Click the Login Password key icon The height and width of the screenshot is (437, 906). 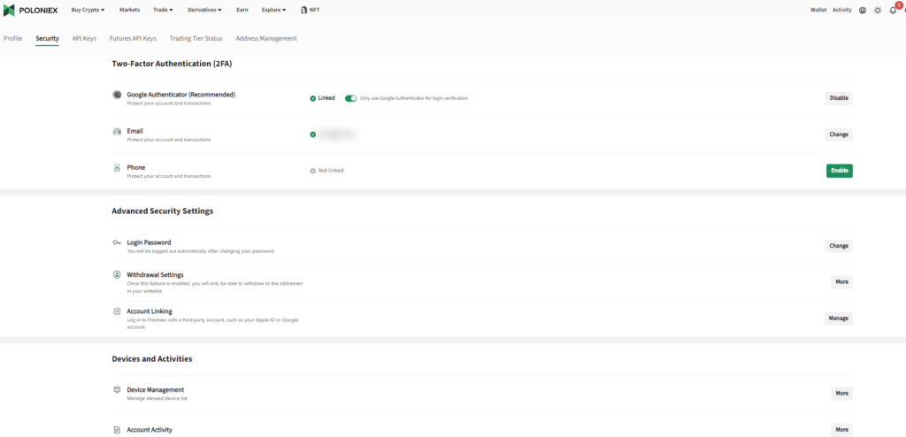tap(117, 242)
